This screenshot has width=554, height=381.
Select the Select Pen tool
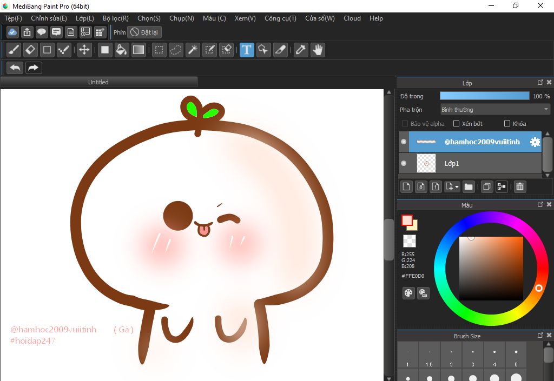click(x=209, y=50)
